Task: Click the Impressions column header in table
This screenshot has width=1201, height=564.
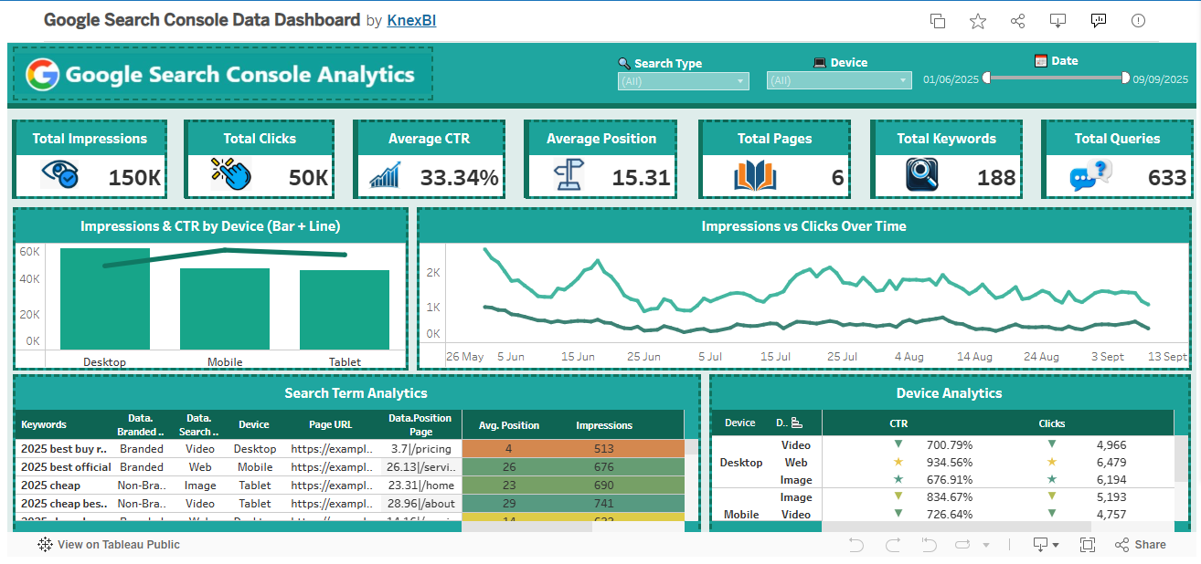Action: (604, 425)
